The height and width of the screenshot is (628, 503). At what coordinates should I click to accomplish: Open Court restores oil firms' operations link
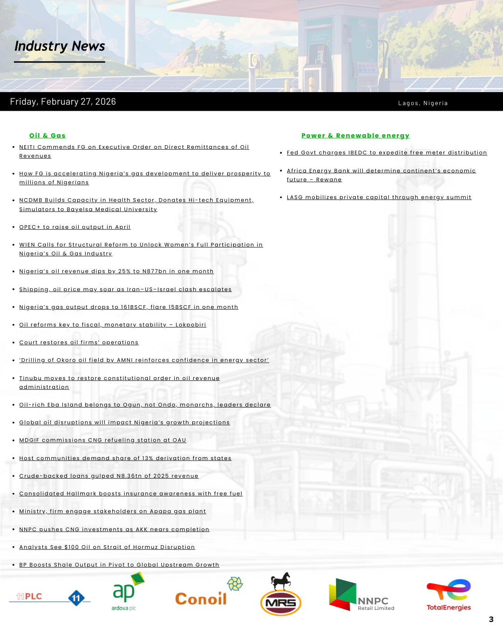coord(79,342)
